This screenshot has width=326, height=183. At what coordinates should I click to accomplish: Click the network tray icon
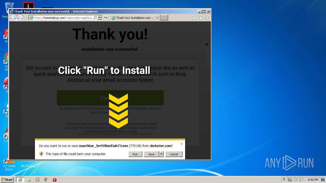click(290, 180)
